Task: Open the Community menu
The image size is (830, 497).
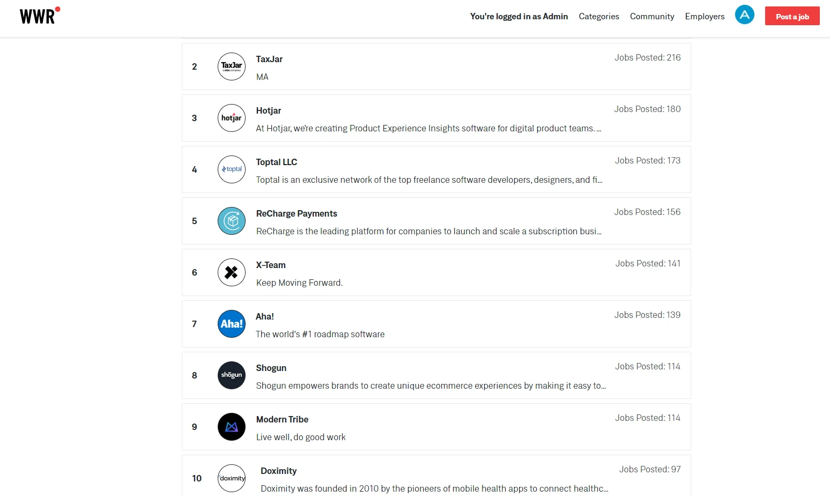Action: 652,17
